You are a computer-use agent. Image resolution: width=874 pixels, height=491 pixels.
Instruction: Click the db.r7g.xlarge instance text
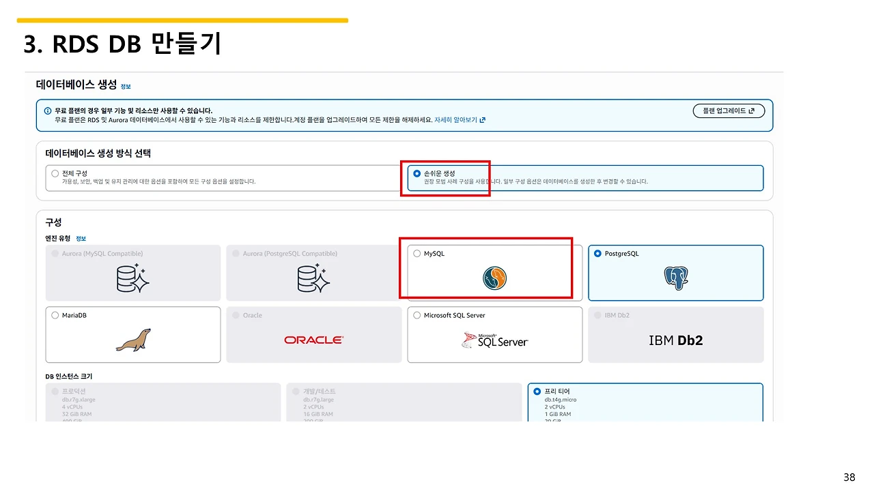click(x=79, y=399)
